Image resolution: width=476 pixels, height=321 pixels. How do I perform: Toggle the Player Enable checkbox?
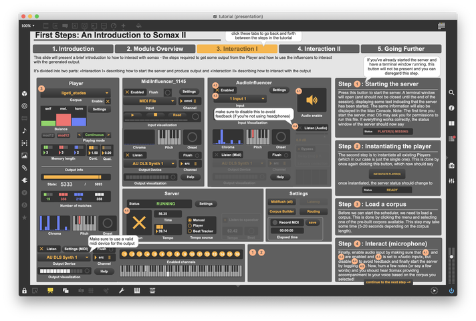coord(108,101)
